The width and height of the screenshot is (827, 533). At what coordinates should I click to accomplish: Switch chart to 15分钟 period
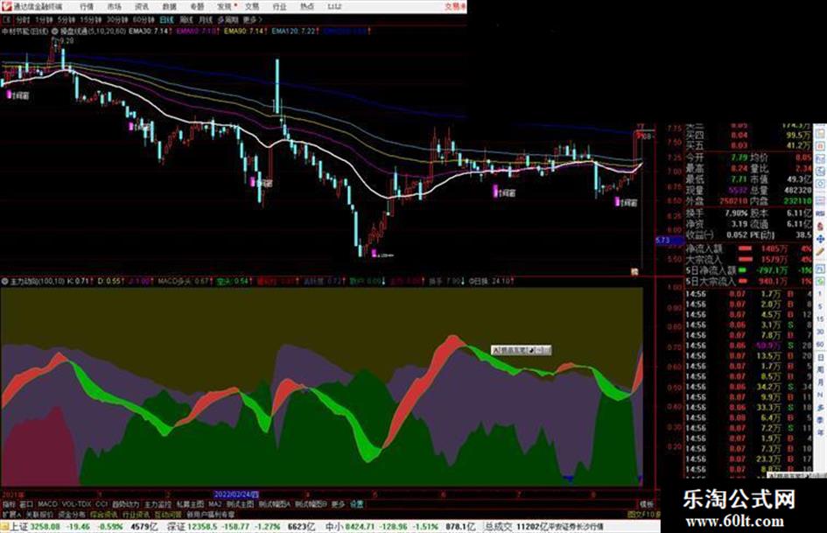pos(91,20)
